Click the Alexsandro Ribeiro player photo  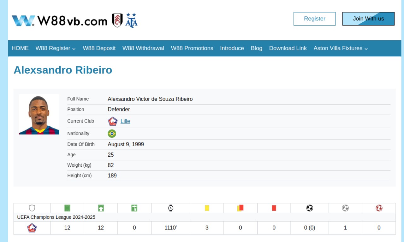click(x=39, y=114)
